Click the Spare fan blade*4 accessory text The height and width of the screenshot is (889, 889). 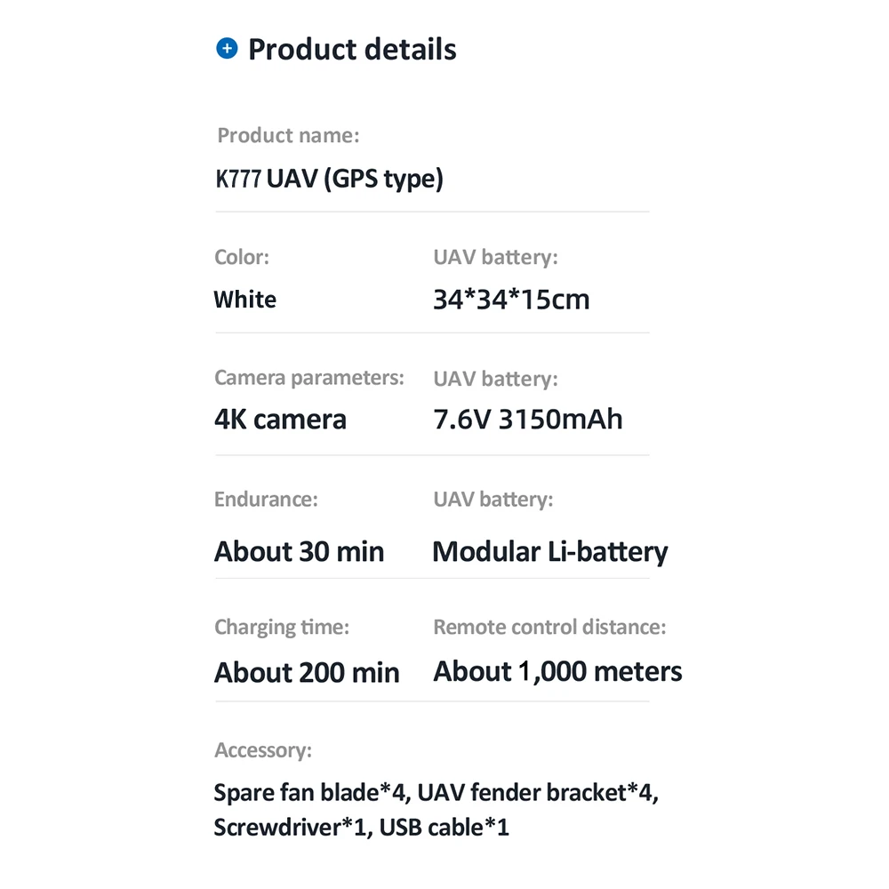[x=310, y=793]
